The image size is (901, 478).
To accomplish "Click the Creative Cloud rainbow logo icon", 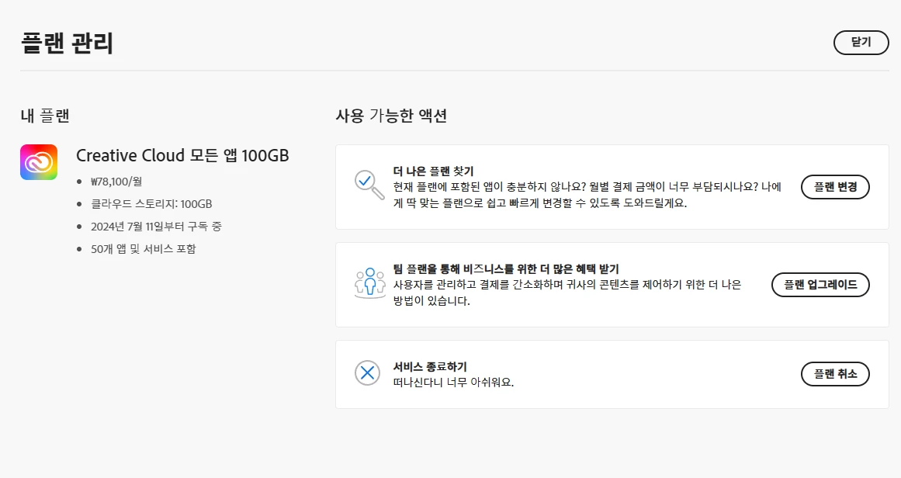I will pyautogui.click(x=39, y=162).
